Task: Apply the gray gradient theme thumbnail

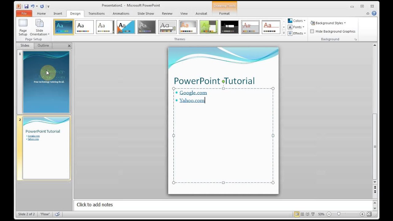Action: (x=146, y=27)
